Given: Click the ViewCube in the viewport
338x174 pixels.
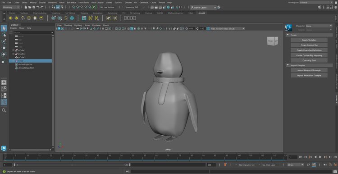Looking at the screenshot, I should pyautogui.click(x=273, y=41).
